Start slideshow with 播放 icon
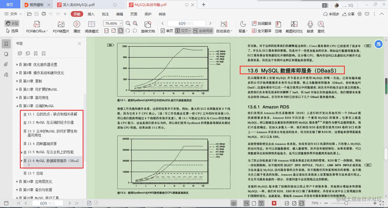This screenshot has width=388, height=208. point(77,27)
